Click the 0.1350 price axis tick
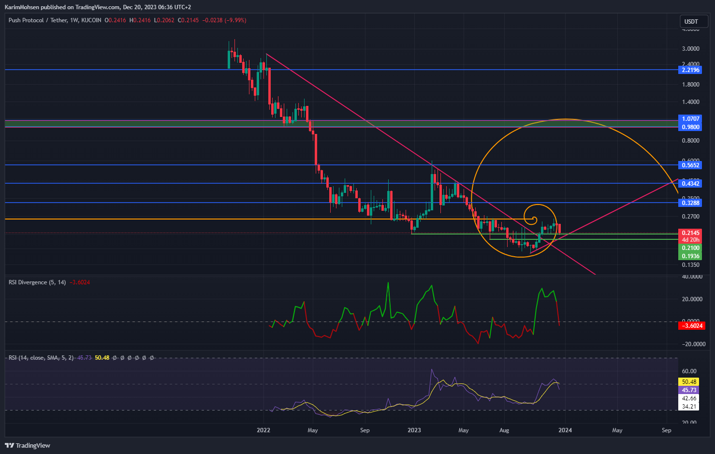The height and width of the screenshot is (454, 715). pyautogui.click(x=690, y=265)
